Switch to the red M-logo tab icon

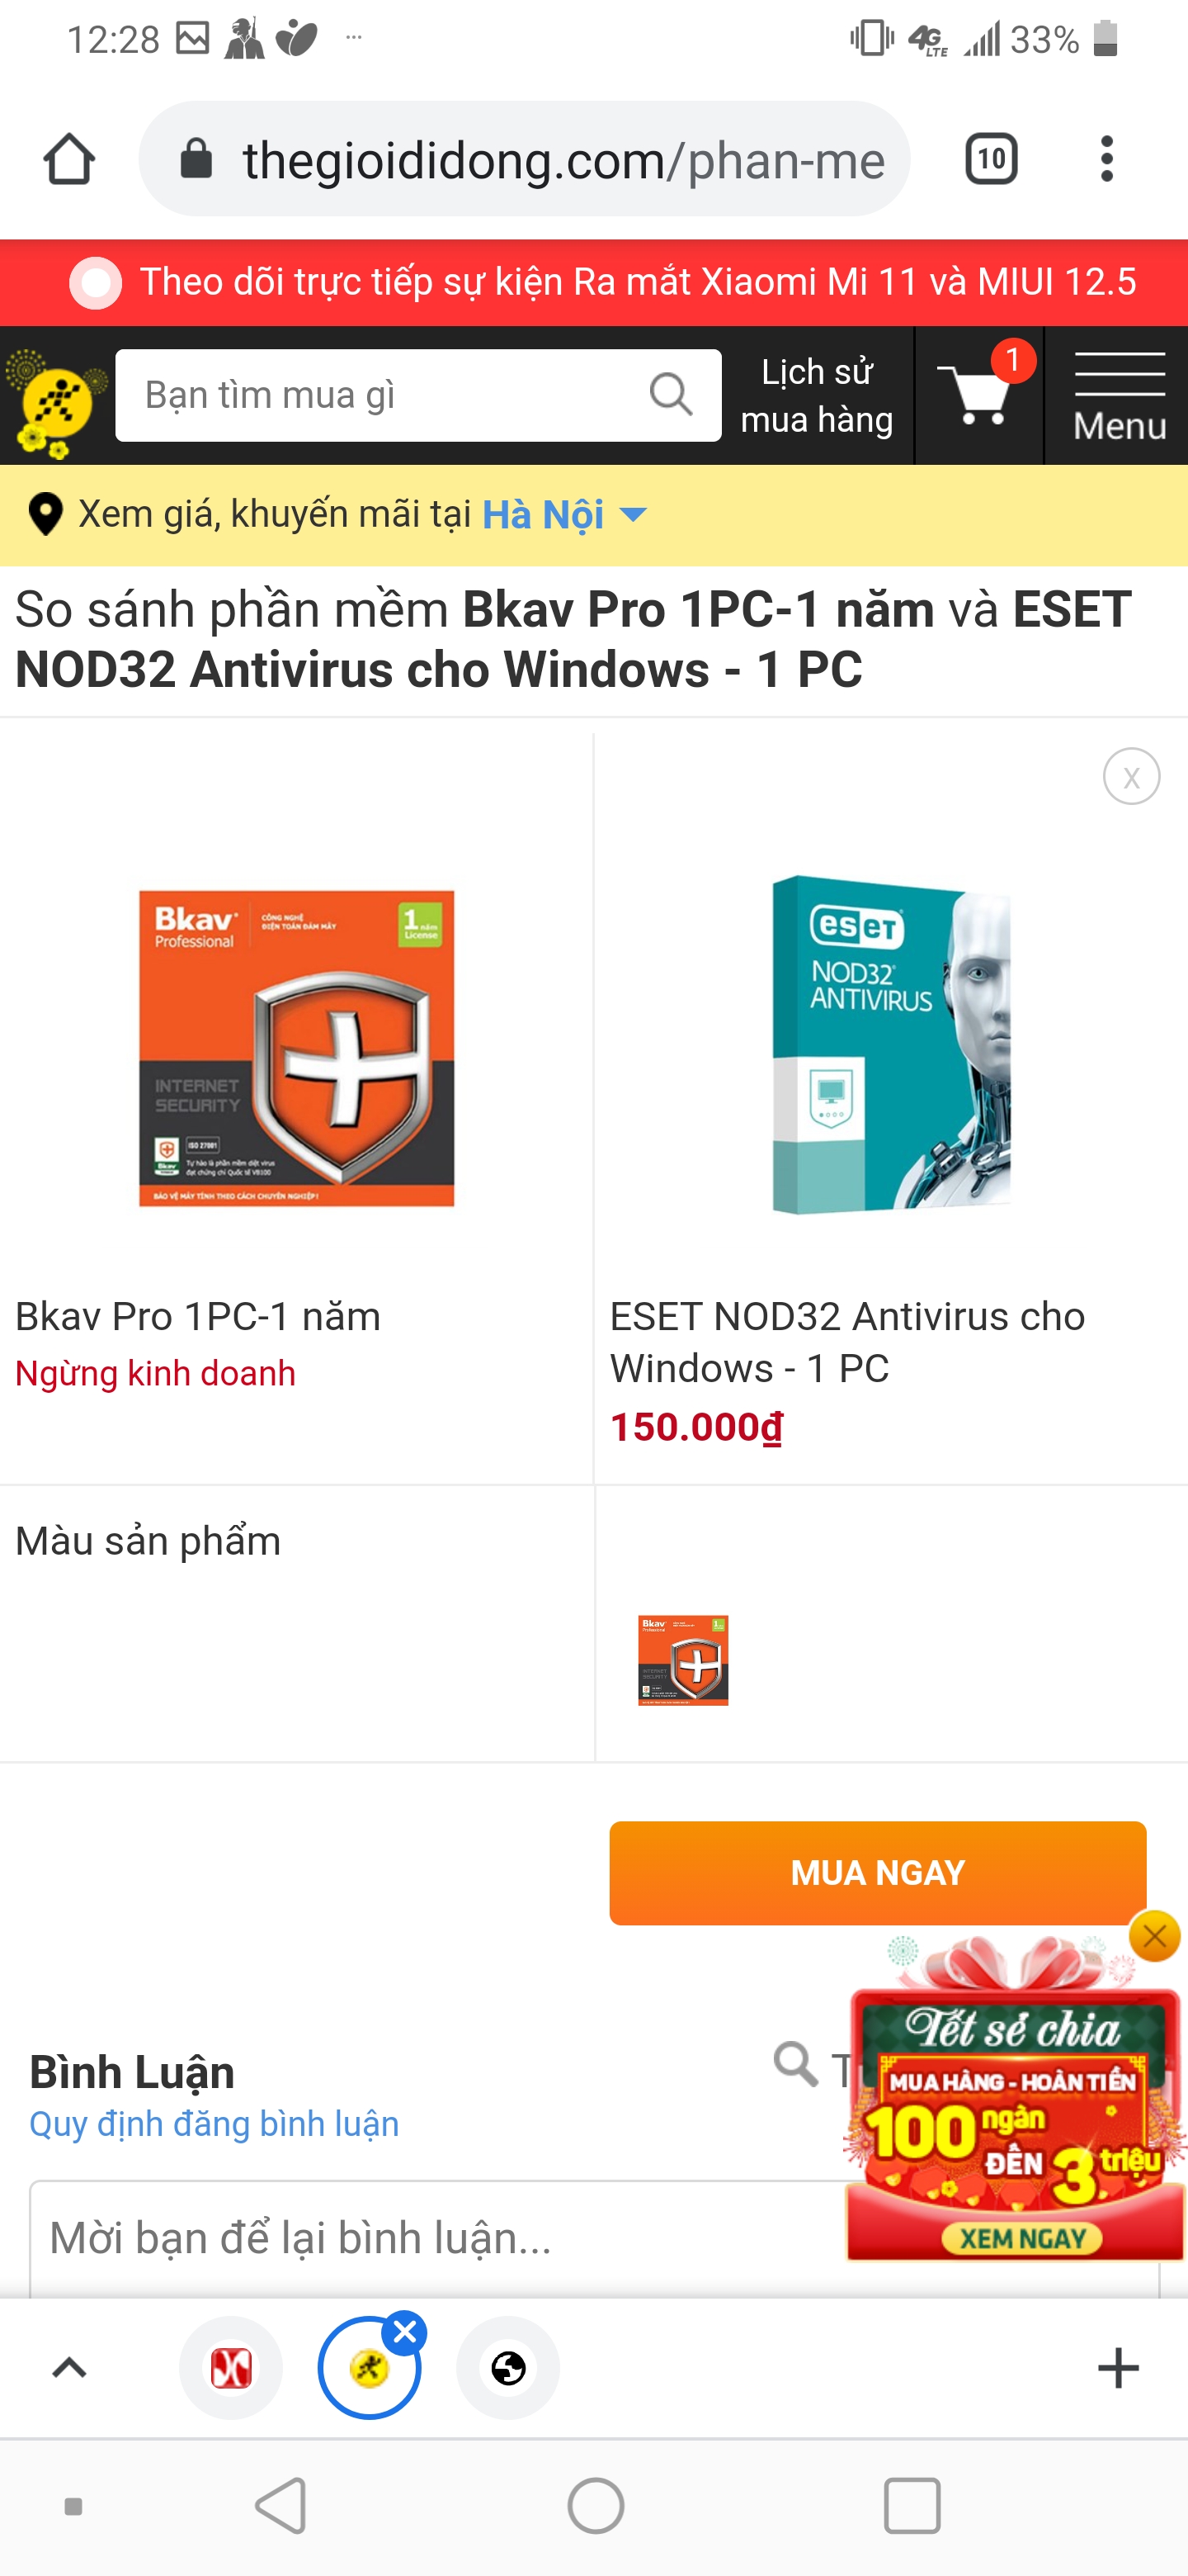(231, 2367)
